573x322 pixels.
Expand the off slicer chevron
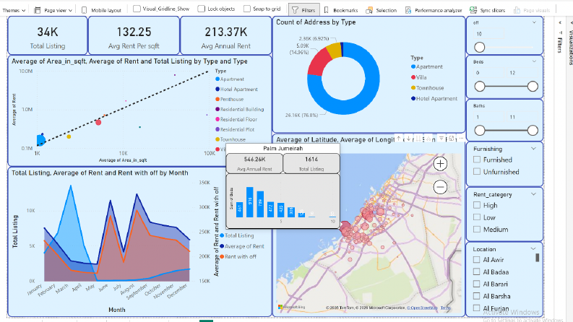click(x=534, y=22)
